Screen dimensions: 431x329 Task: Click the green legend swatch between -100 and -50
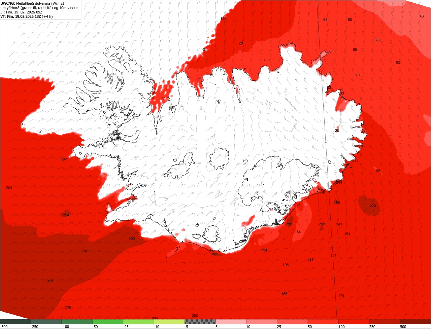pos(77,322)
